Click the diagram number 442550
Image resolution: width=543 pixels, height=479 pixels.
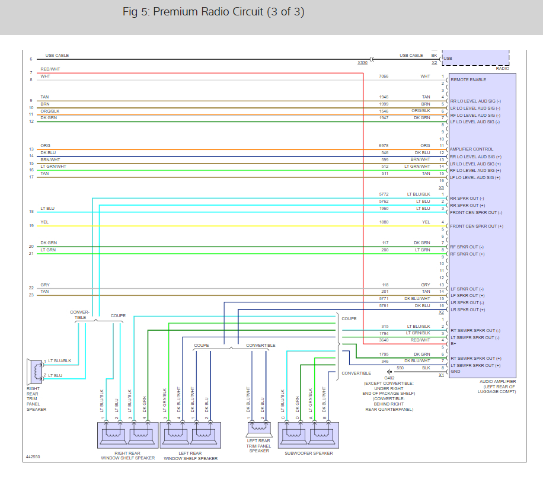pos(34,457)
